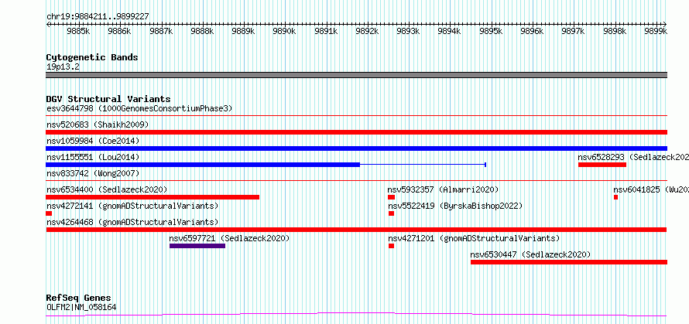The height and width of the screenshot is (324, 689).
Task: Click the nsv1155551 Lou2014 thick blue bar
Action: pyautogui.click(x=203, y=165)
